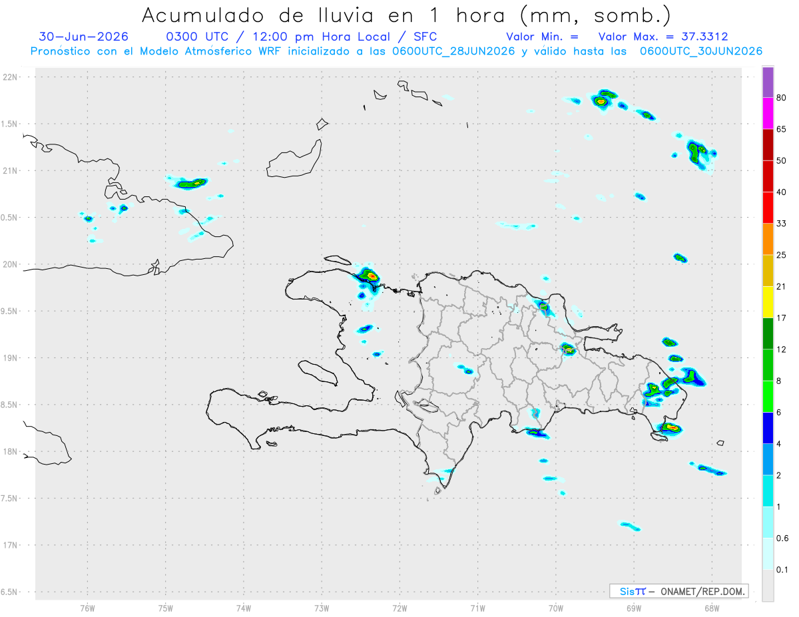Click the '0600UTC_30JUN2026' valid-until time
Screen dimensions: 799x617
701,51
